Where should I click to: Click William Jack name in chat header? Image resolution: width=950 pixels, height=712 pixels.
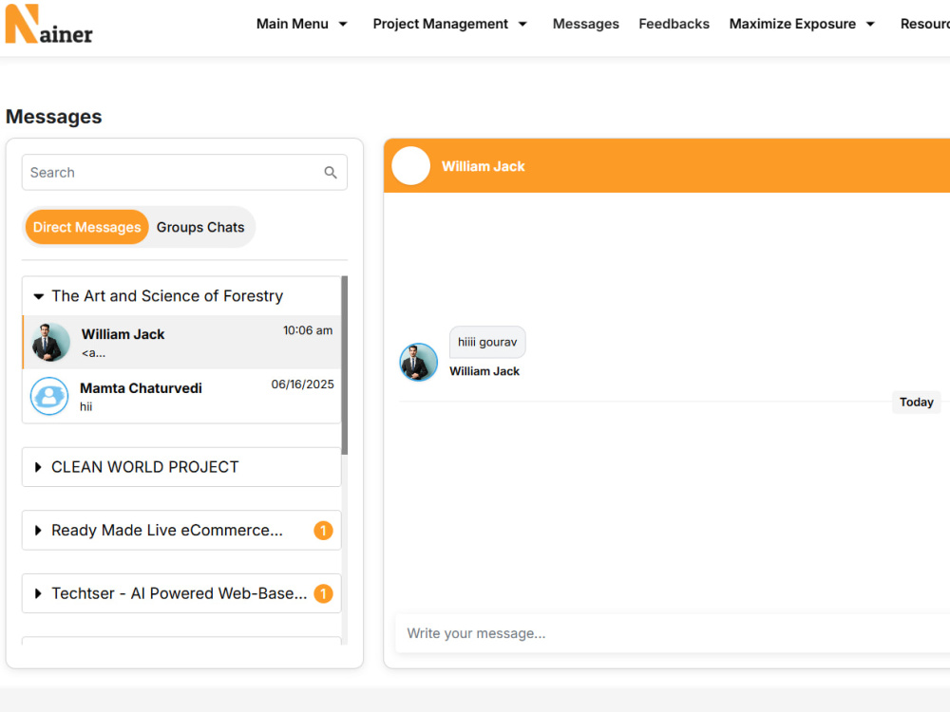pyautogui.click(x=483, y=166)
